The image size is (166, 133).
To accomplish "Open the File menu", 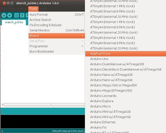I will click(x=4, y=9).
